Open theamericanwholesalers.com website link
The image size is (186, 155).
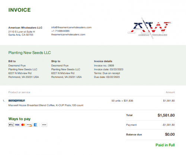pyautogui.click(x=68, y=34)
